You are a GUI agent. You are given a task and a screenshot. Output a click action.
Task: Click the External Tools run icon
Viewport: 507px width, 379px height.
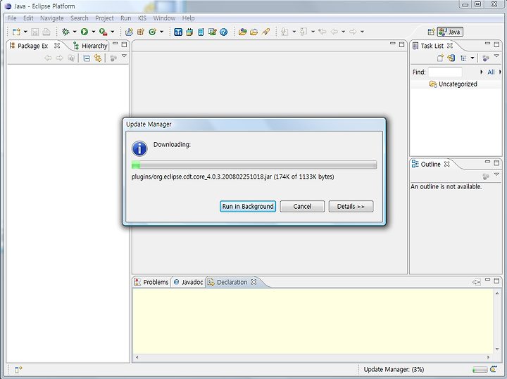pyautogui.click(x=103, y=32)
